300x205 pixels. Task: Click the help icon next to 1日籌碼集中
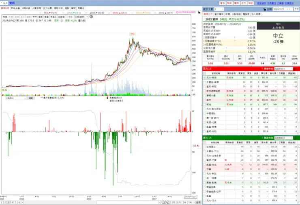[x=235, y=38]
